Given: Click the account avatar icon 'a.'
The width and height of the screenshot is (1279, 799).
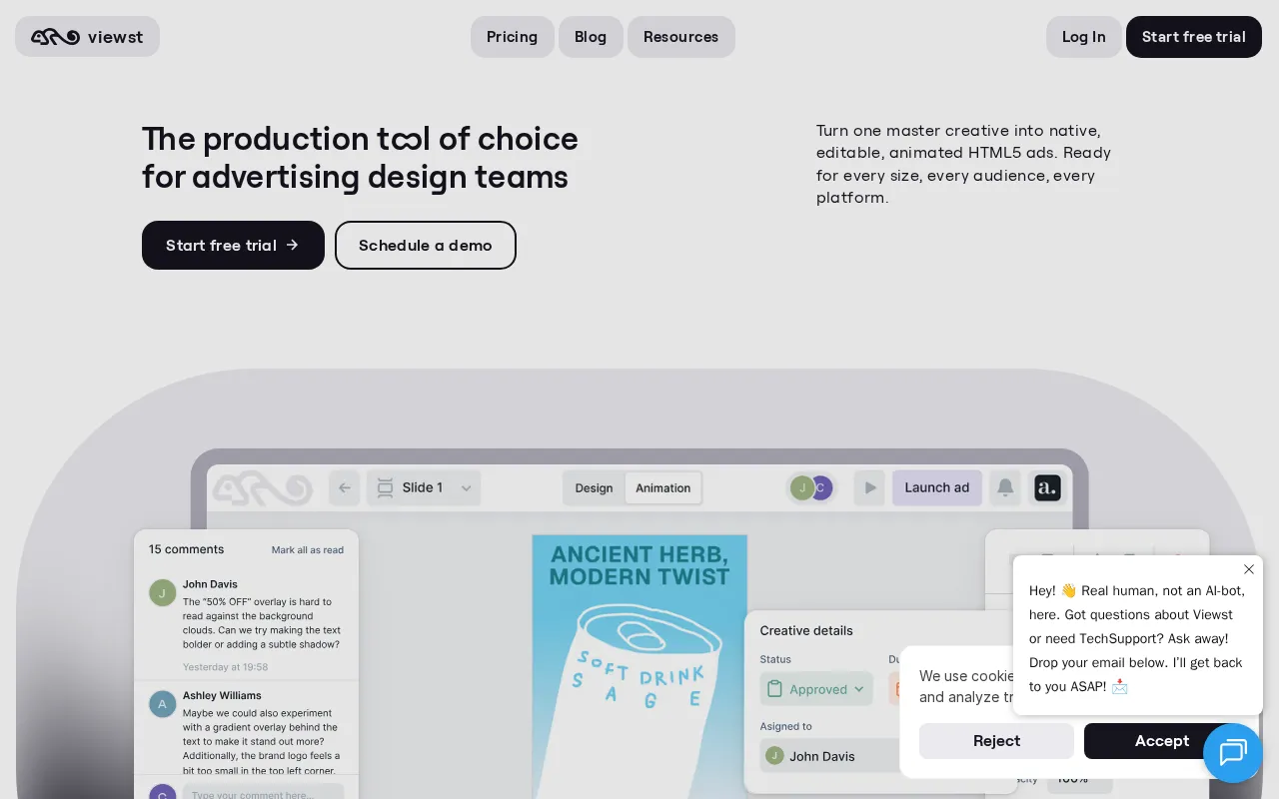Looking at the screenshot, I should (1047, 487).
